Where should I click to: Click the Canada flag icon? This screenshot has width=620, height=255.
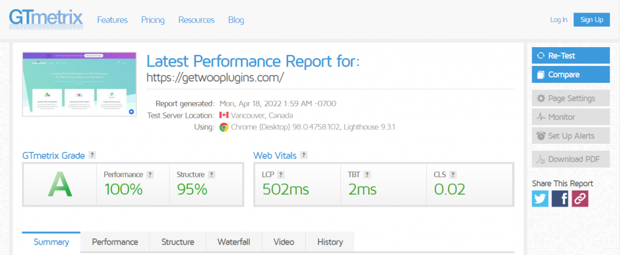224,115
